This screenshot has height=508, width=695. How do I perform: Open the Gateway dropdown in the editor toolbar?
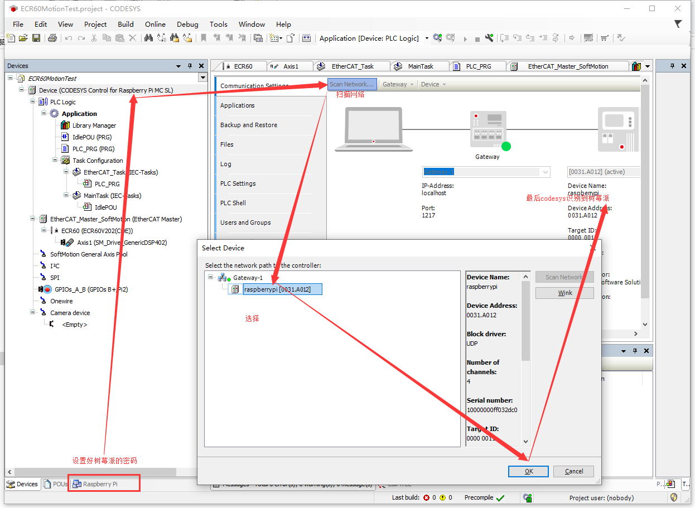pyautogui.click(x=398, y=84)
